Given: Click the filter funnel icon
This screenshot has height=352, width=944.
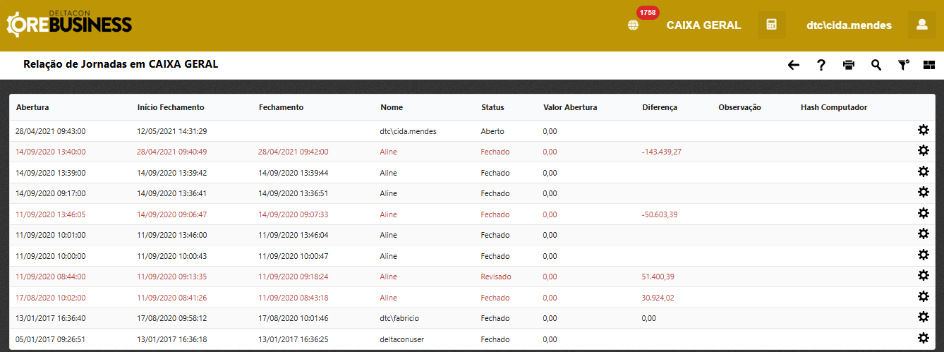Looking at the screenshot, I should click(x=903, y=65).
